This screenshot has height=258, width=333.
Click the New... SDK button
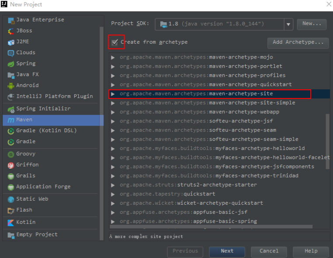point(312,24)
